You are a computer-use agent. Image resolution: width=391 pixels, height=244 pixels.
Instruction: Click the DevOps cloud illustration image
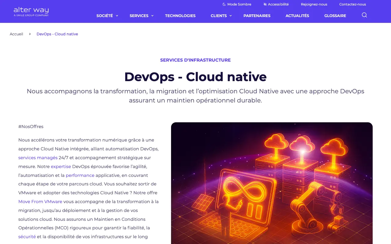click(x=272, y=183)
